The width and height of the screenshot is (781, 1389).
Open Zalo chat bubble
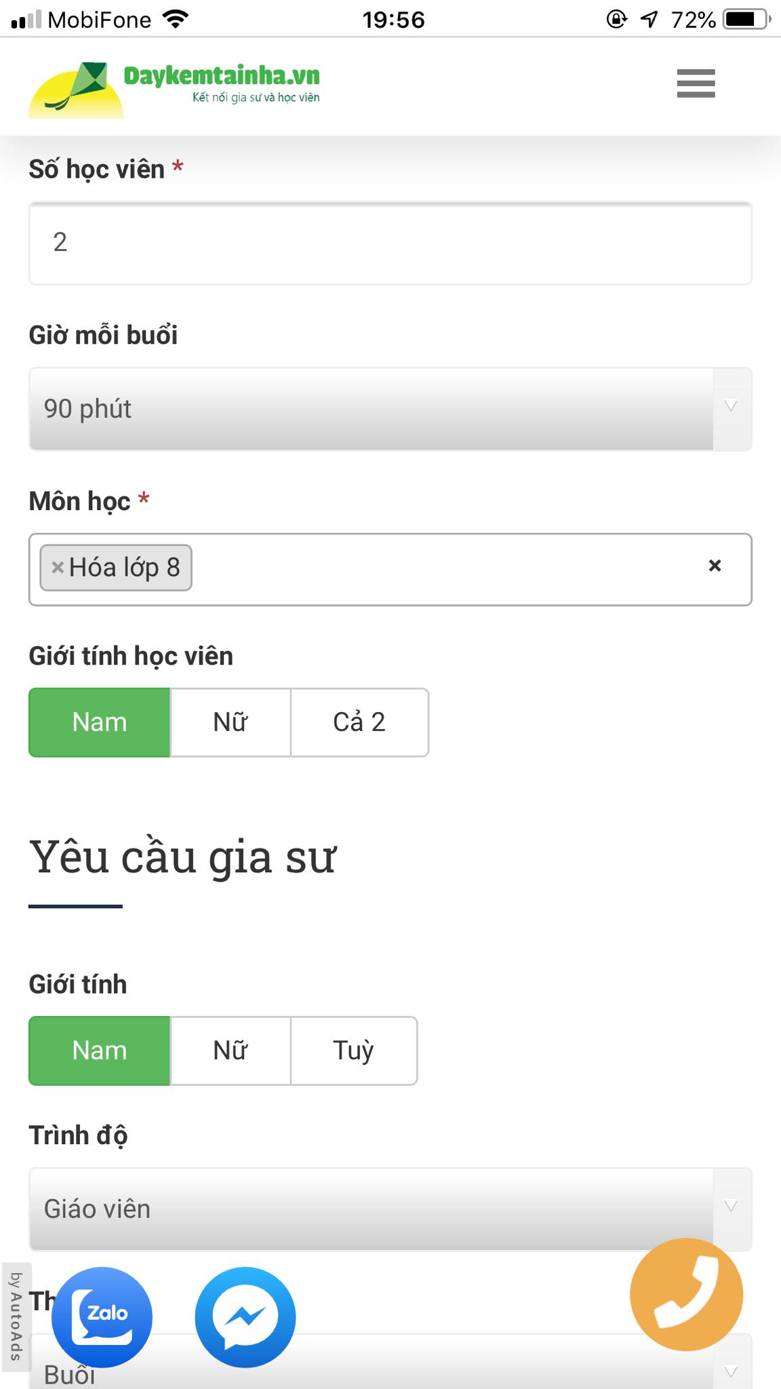click(102, 1316)
